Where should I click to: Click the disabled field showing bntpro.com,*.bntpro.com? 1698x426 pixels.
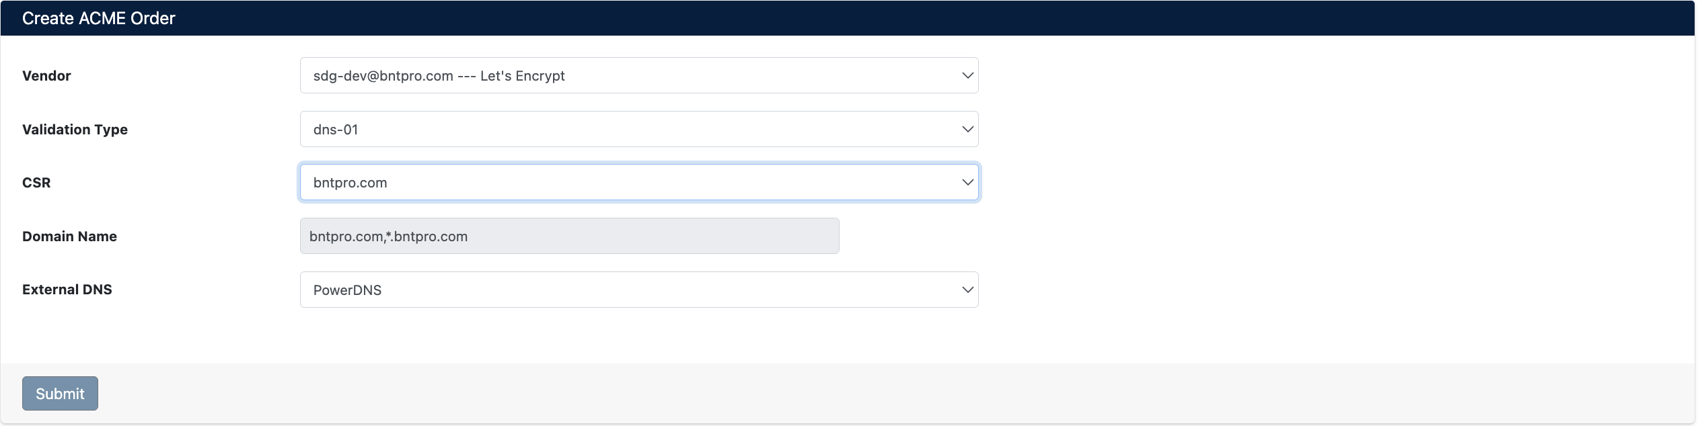click(568, 236)
